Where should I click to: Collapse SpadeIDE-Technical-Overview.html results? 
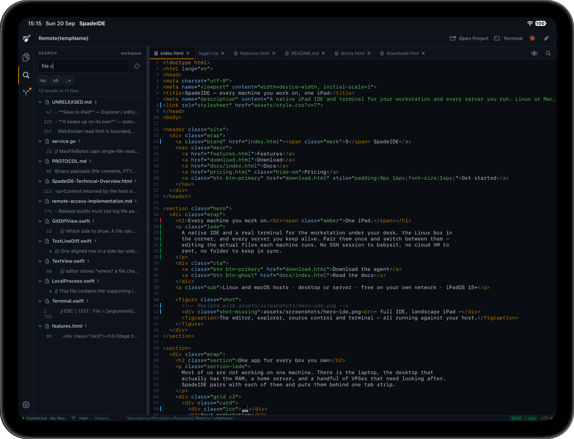40,181
